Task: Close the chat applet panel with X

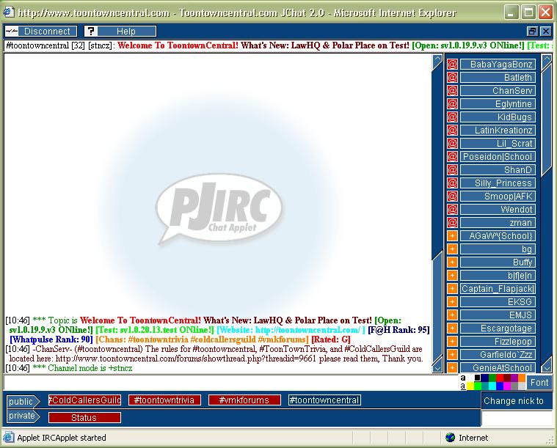Action: coord(546,32)
